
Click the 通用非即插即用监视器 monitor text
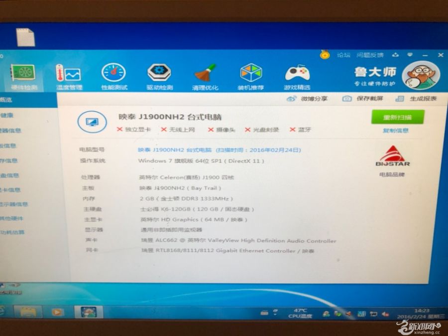(x=171, y=229)
